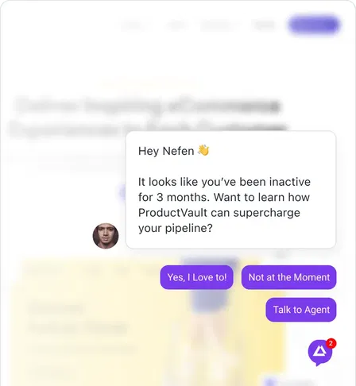Click the chat message asking about your pipeline
Viewport: 356px width, 386px height.
231,190
